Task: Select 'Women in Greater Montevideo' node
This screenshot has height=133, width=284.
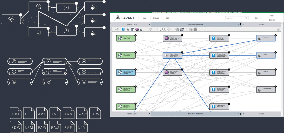Action: pyautogui.click(x=126, y=90)
